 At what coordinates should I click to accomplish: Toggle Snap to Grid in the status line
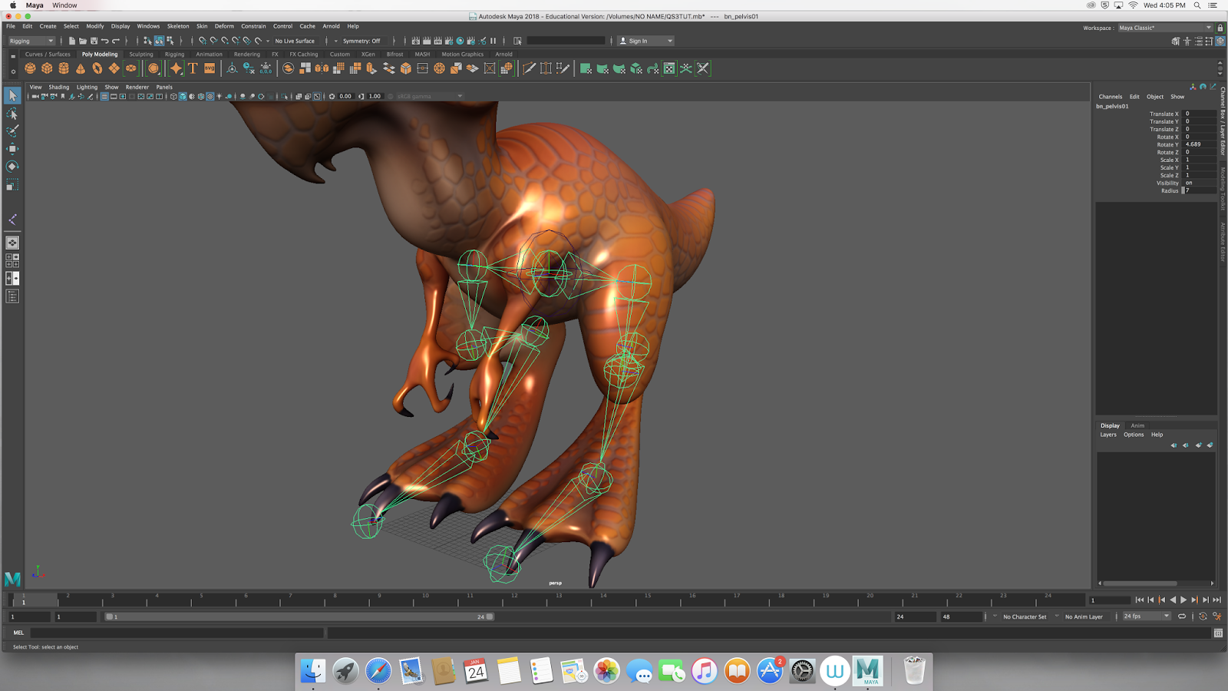[x=202, y=40]
